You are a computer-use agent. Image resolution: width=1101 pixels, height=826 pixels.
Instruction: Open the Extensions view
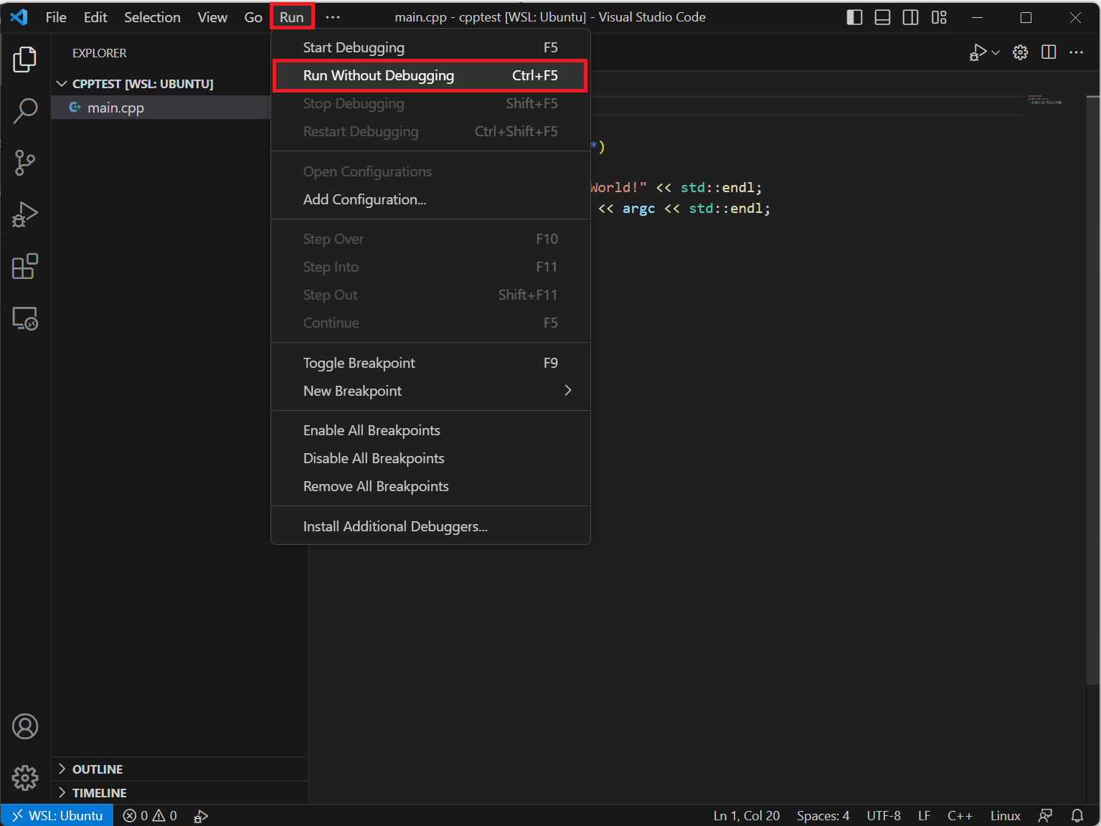[25, 267]
